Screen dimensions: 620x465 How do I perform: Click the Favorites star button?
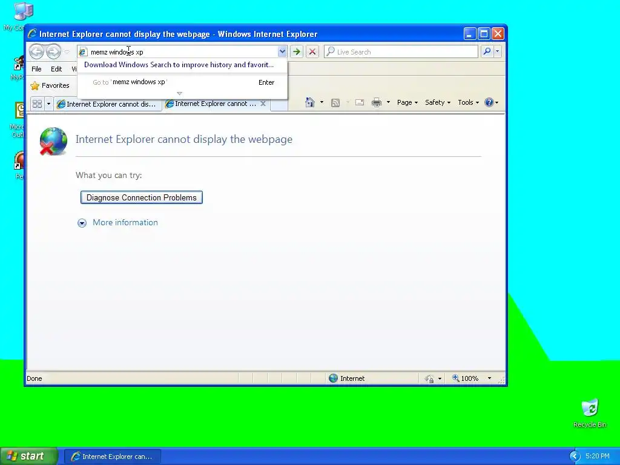[50, 85]
